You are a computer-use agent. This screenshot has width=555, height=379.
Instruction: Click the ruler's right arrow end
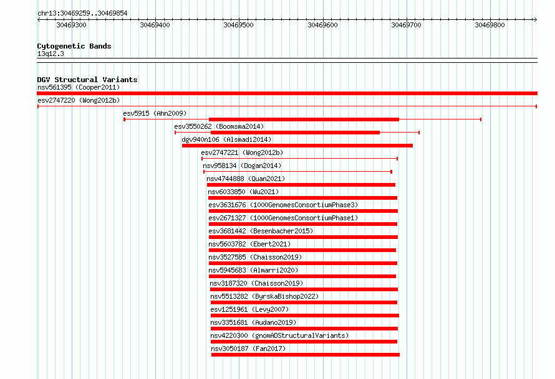pyautogui.click(x=536, y=19)
